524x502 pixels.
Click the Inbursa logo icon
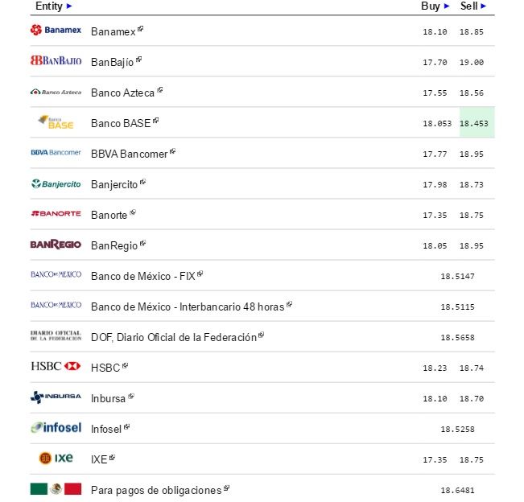click(56, 397)
